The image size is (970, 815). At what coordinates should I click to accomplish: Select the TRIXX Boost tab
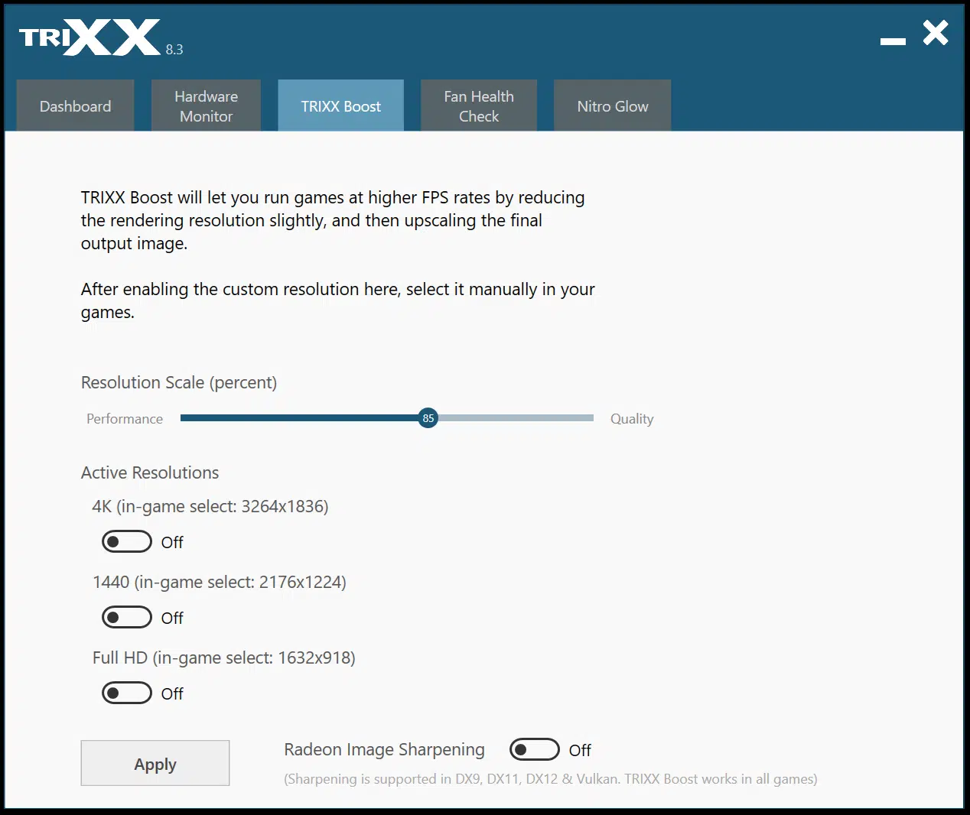point(340,106)
